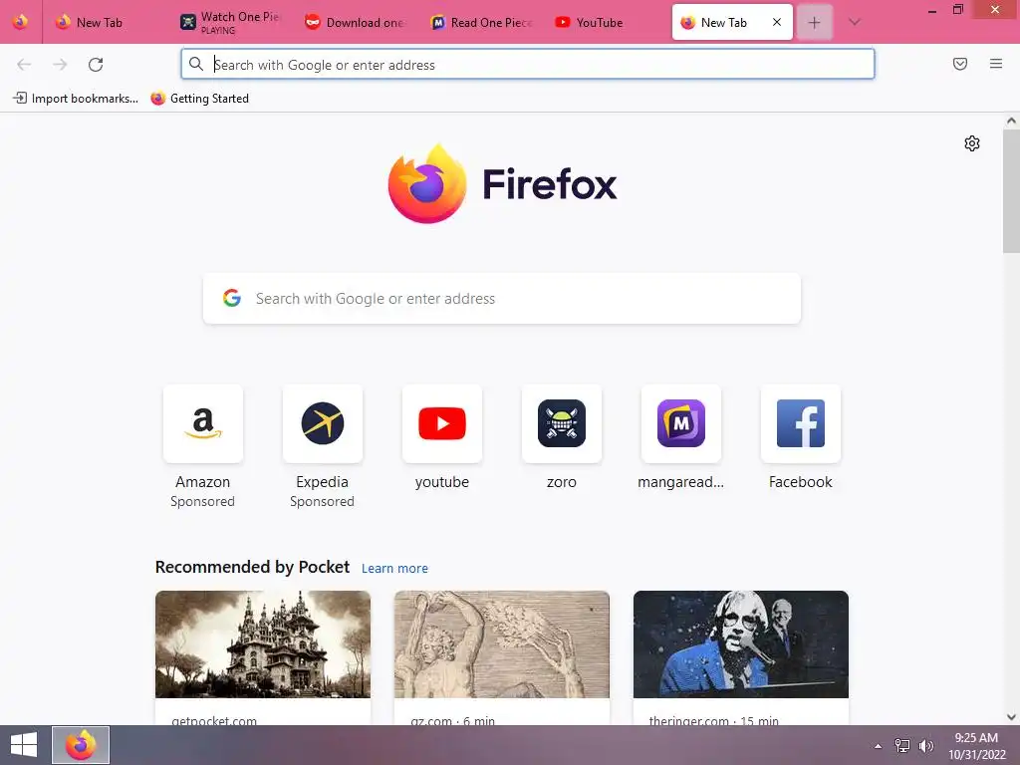
Task: Click the scrollbar up arrow
Action: tap(1011, 121)
